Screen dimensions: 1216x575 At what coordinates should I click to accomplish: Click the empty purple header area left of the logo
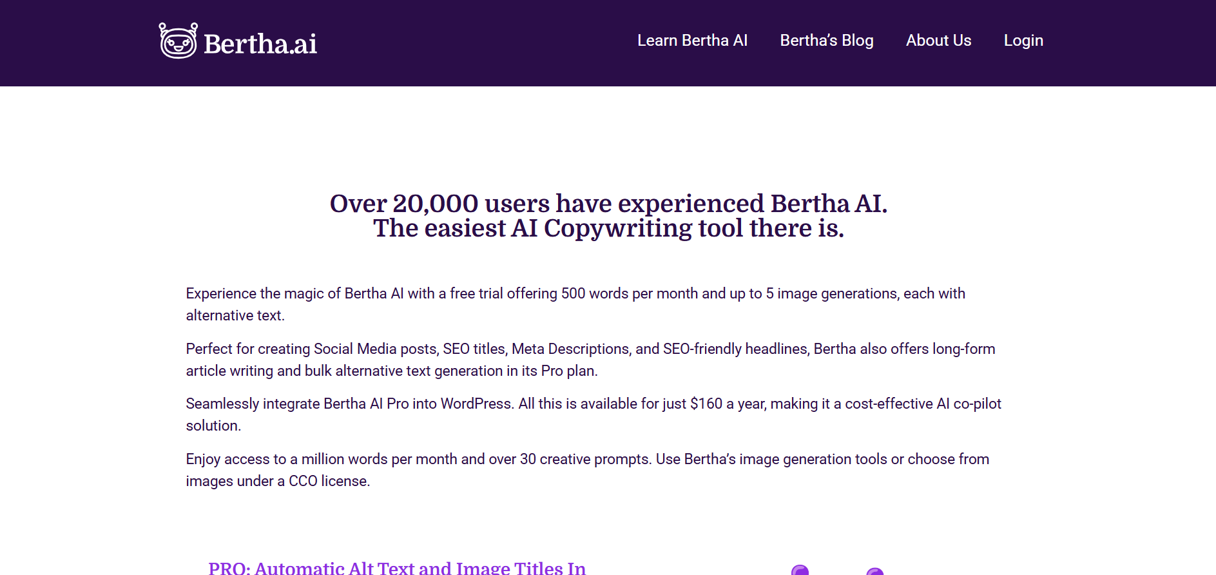pyautogui.click(x=77, y=43)
